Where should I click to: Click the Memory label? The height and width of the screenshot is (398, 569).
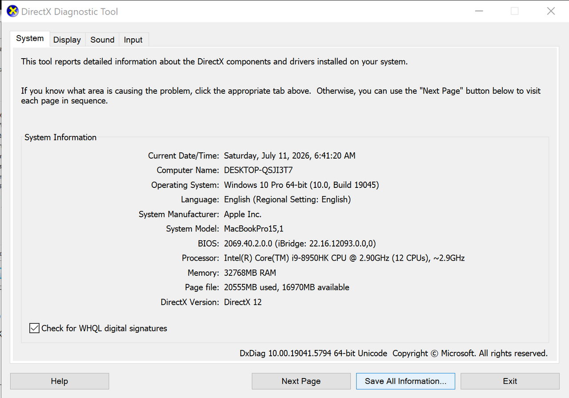pos(203,273)
